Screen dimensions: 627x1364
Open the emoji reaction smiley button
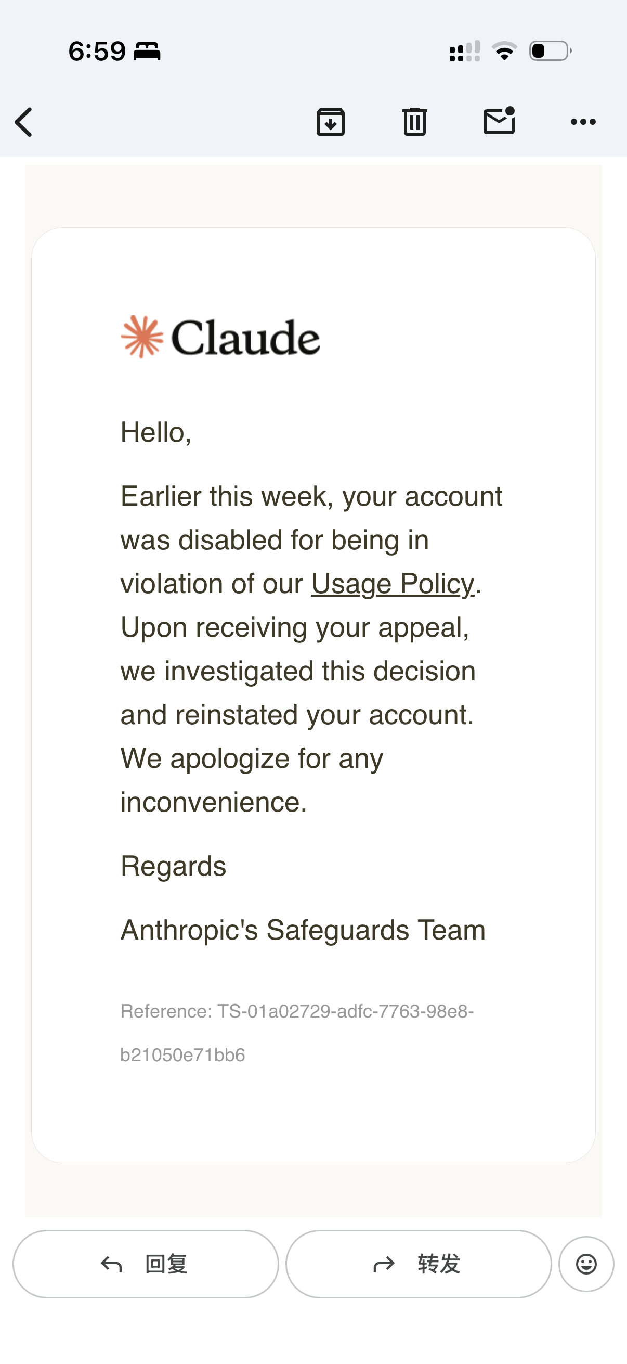pyautogui.click(x=586, y=1264)
